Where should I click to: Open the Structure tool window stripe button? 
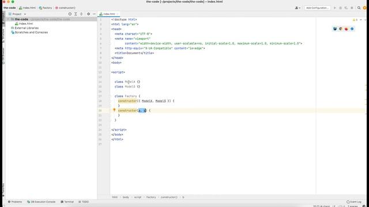(x=3, y=35)
